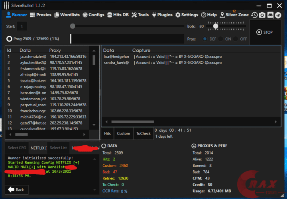
Task: Open Silver Zone tab
Action: pyautogui.click(x=234, y=15)
